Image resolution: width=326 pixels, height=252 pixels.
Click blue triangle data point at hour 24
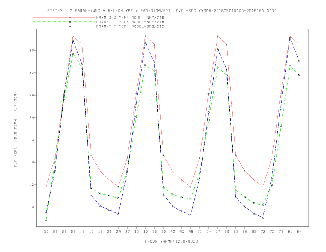click(118, 214)
